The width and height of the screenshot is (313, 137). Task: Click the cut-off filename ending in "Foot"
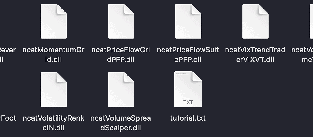tap(8, 118)
